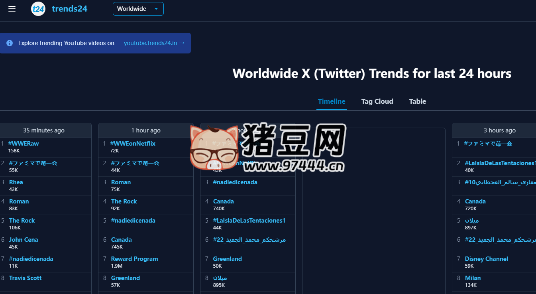Screen dimensions: 536x294
Task: Open ميلان trend with 897K
Action: (472, 221)
